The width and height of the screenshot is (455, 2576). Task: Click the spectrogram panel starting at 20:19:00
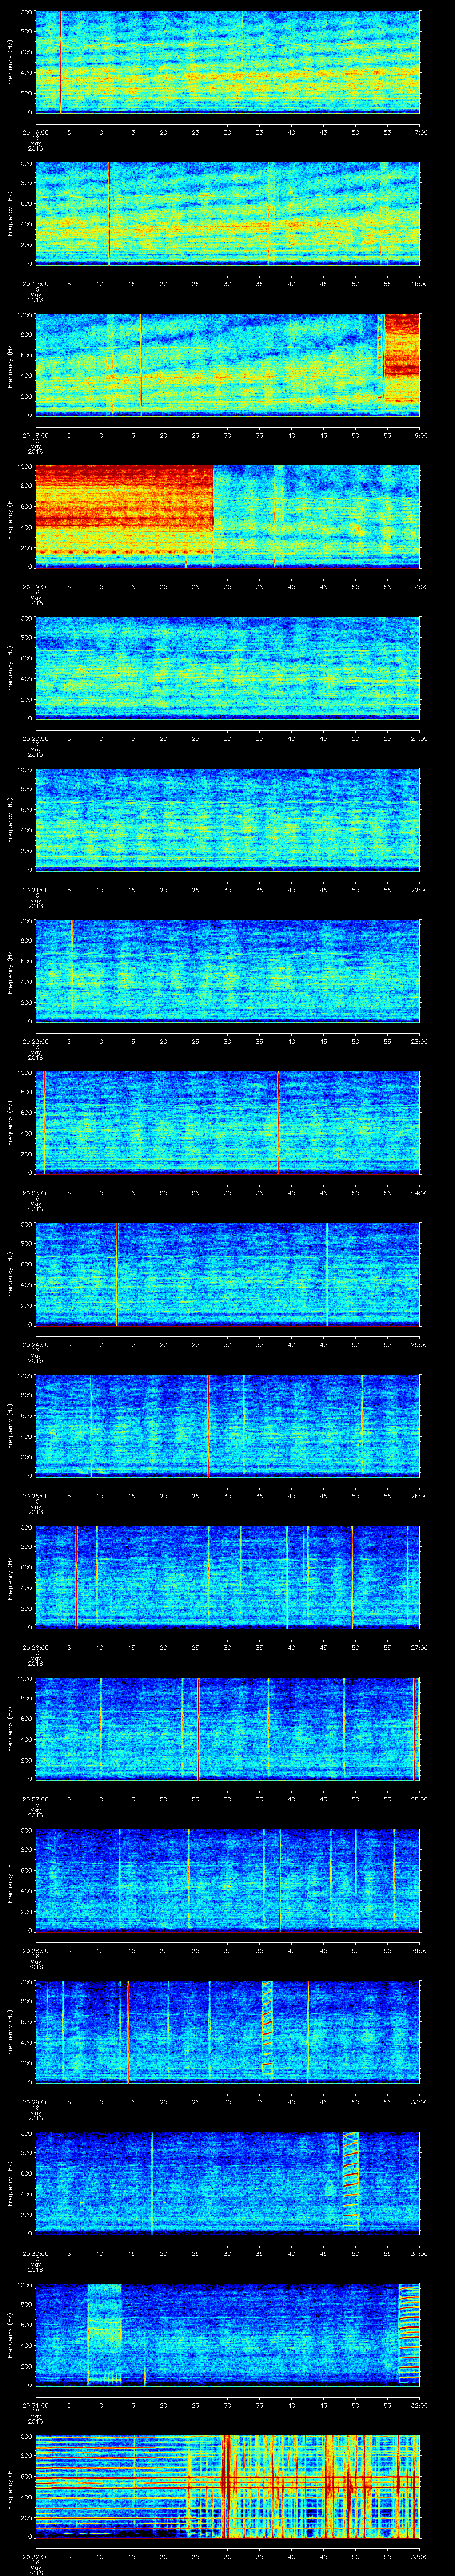point(227,516)
